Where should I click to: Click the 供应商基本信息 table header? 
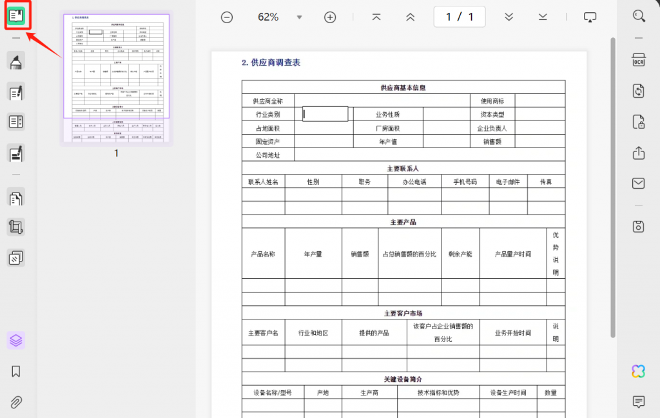click(403, 88)
